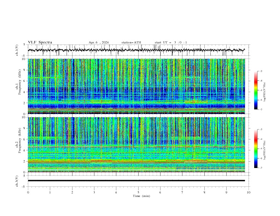Select the ch.2 color bar "log(PSD)(V²/Hz)" label
The image size is (280, 216).
tap(265, 150)
